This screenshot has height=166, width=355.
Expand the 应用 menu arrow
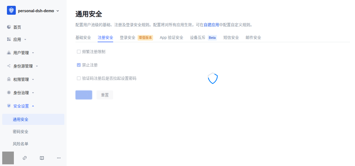pyautogui.click(x=25, y=39)
